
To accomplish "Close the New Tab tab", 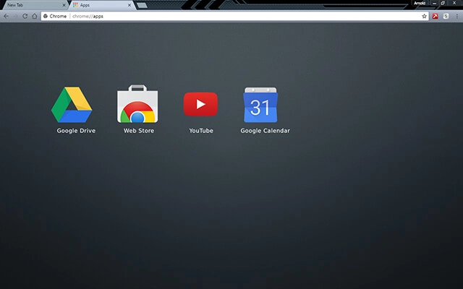I will click(64, 5).
